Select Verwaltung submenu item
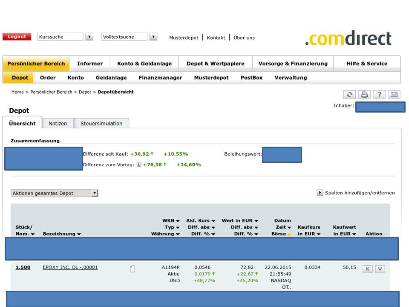The width and height of the screenshot is (409, 307). coord(291,78)
